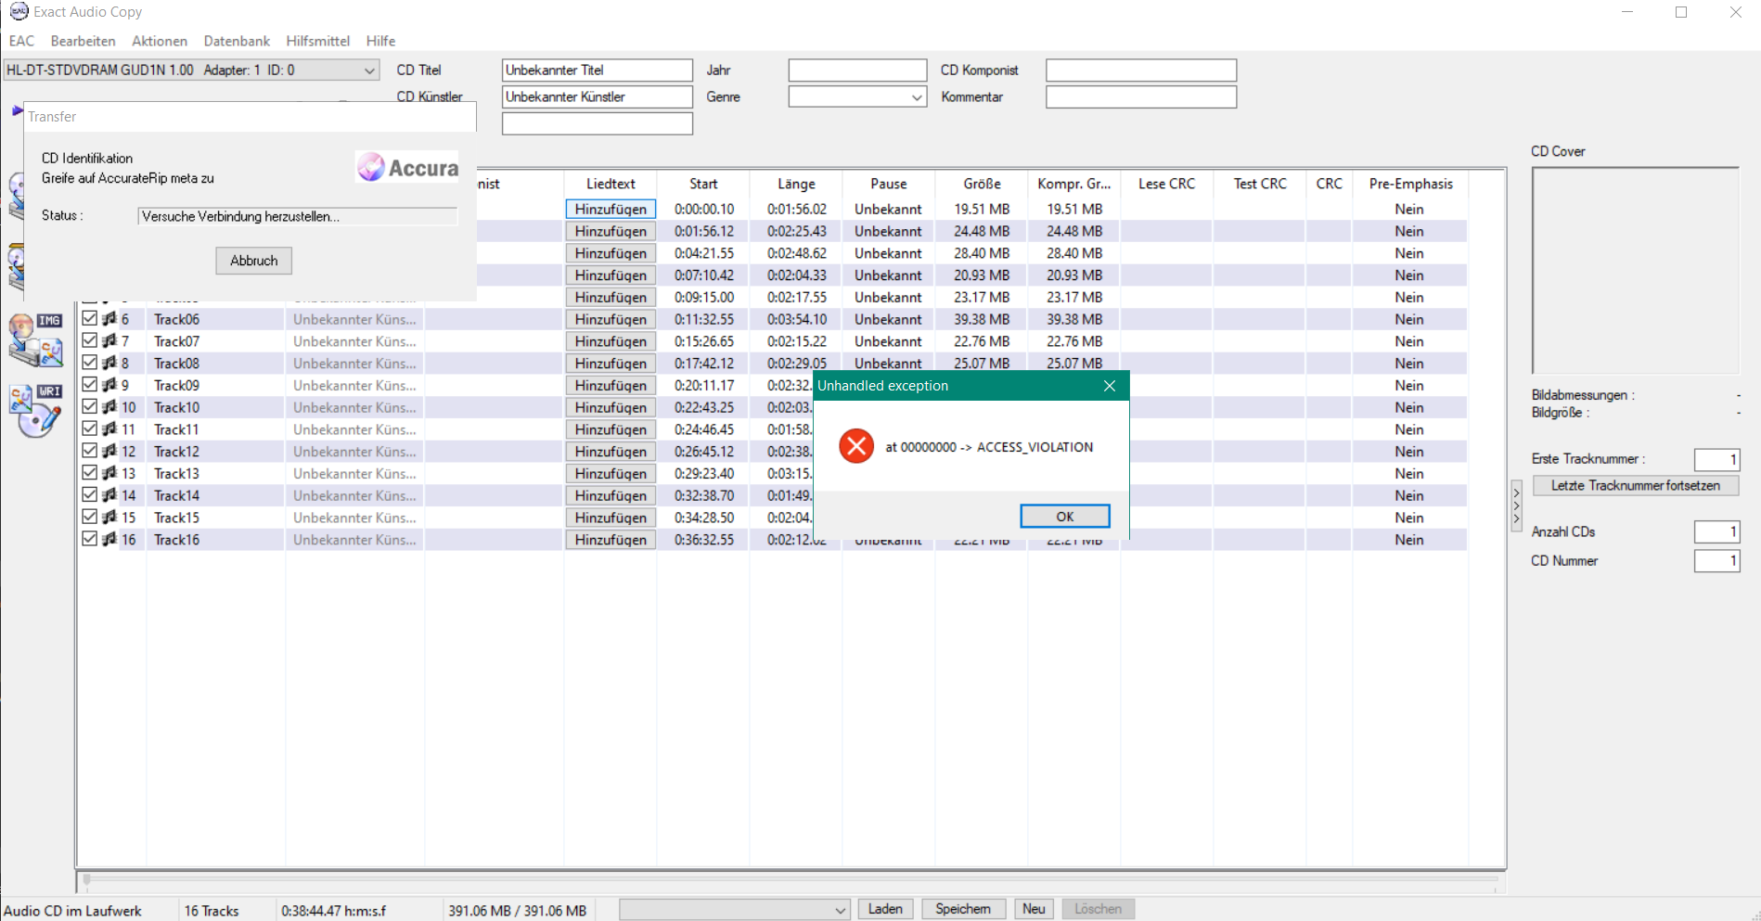Open the Aktionen menu
The height and width of the screenshot is (921, 1761).
(160, 41)
